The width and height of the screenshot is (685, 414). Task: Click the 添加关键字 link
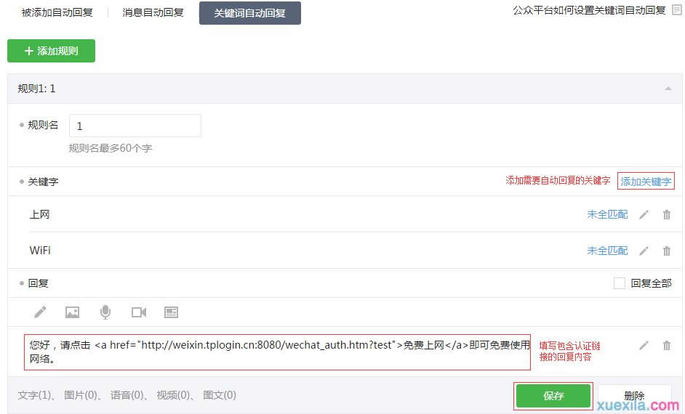tap(646, 182)
